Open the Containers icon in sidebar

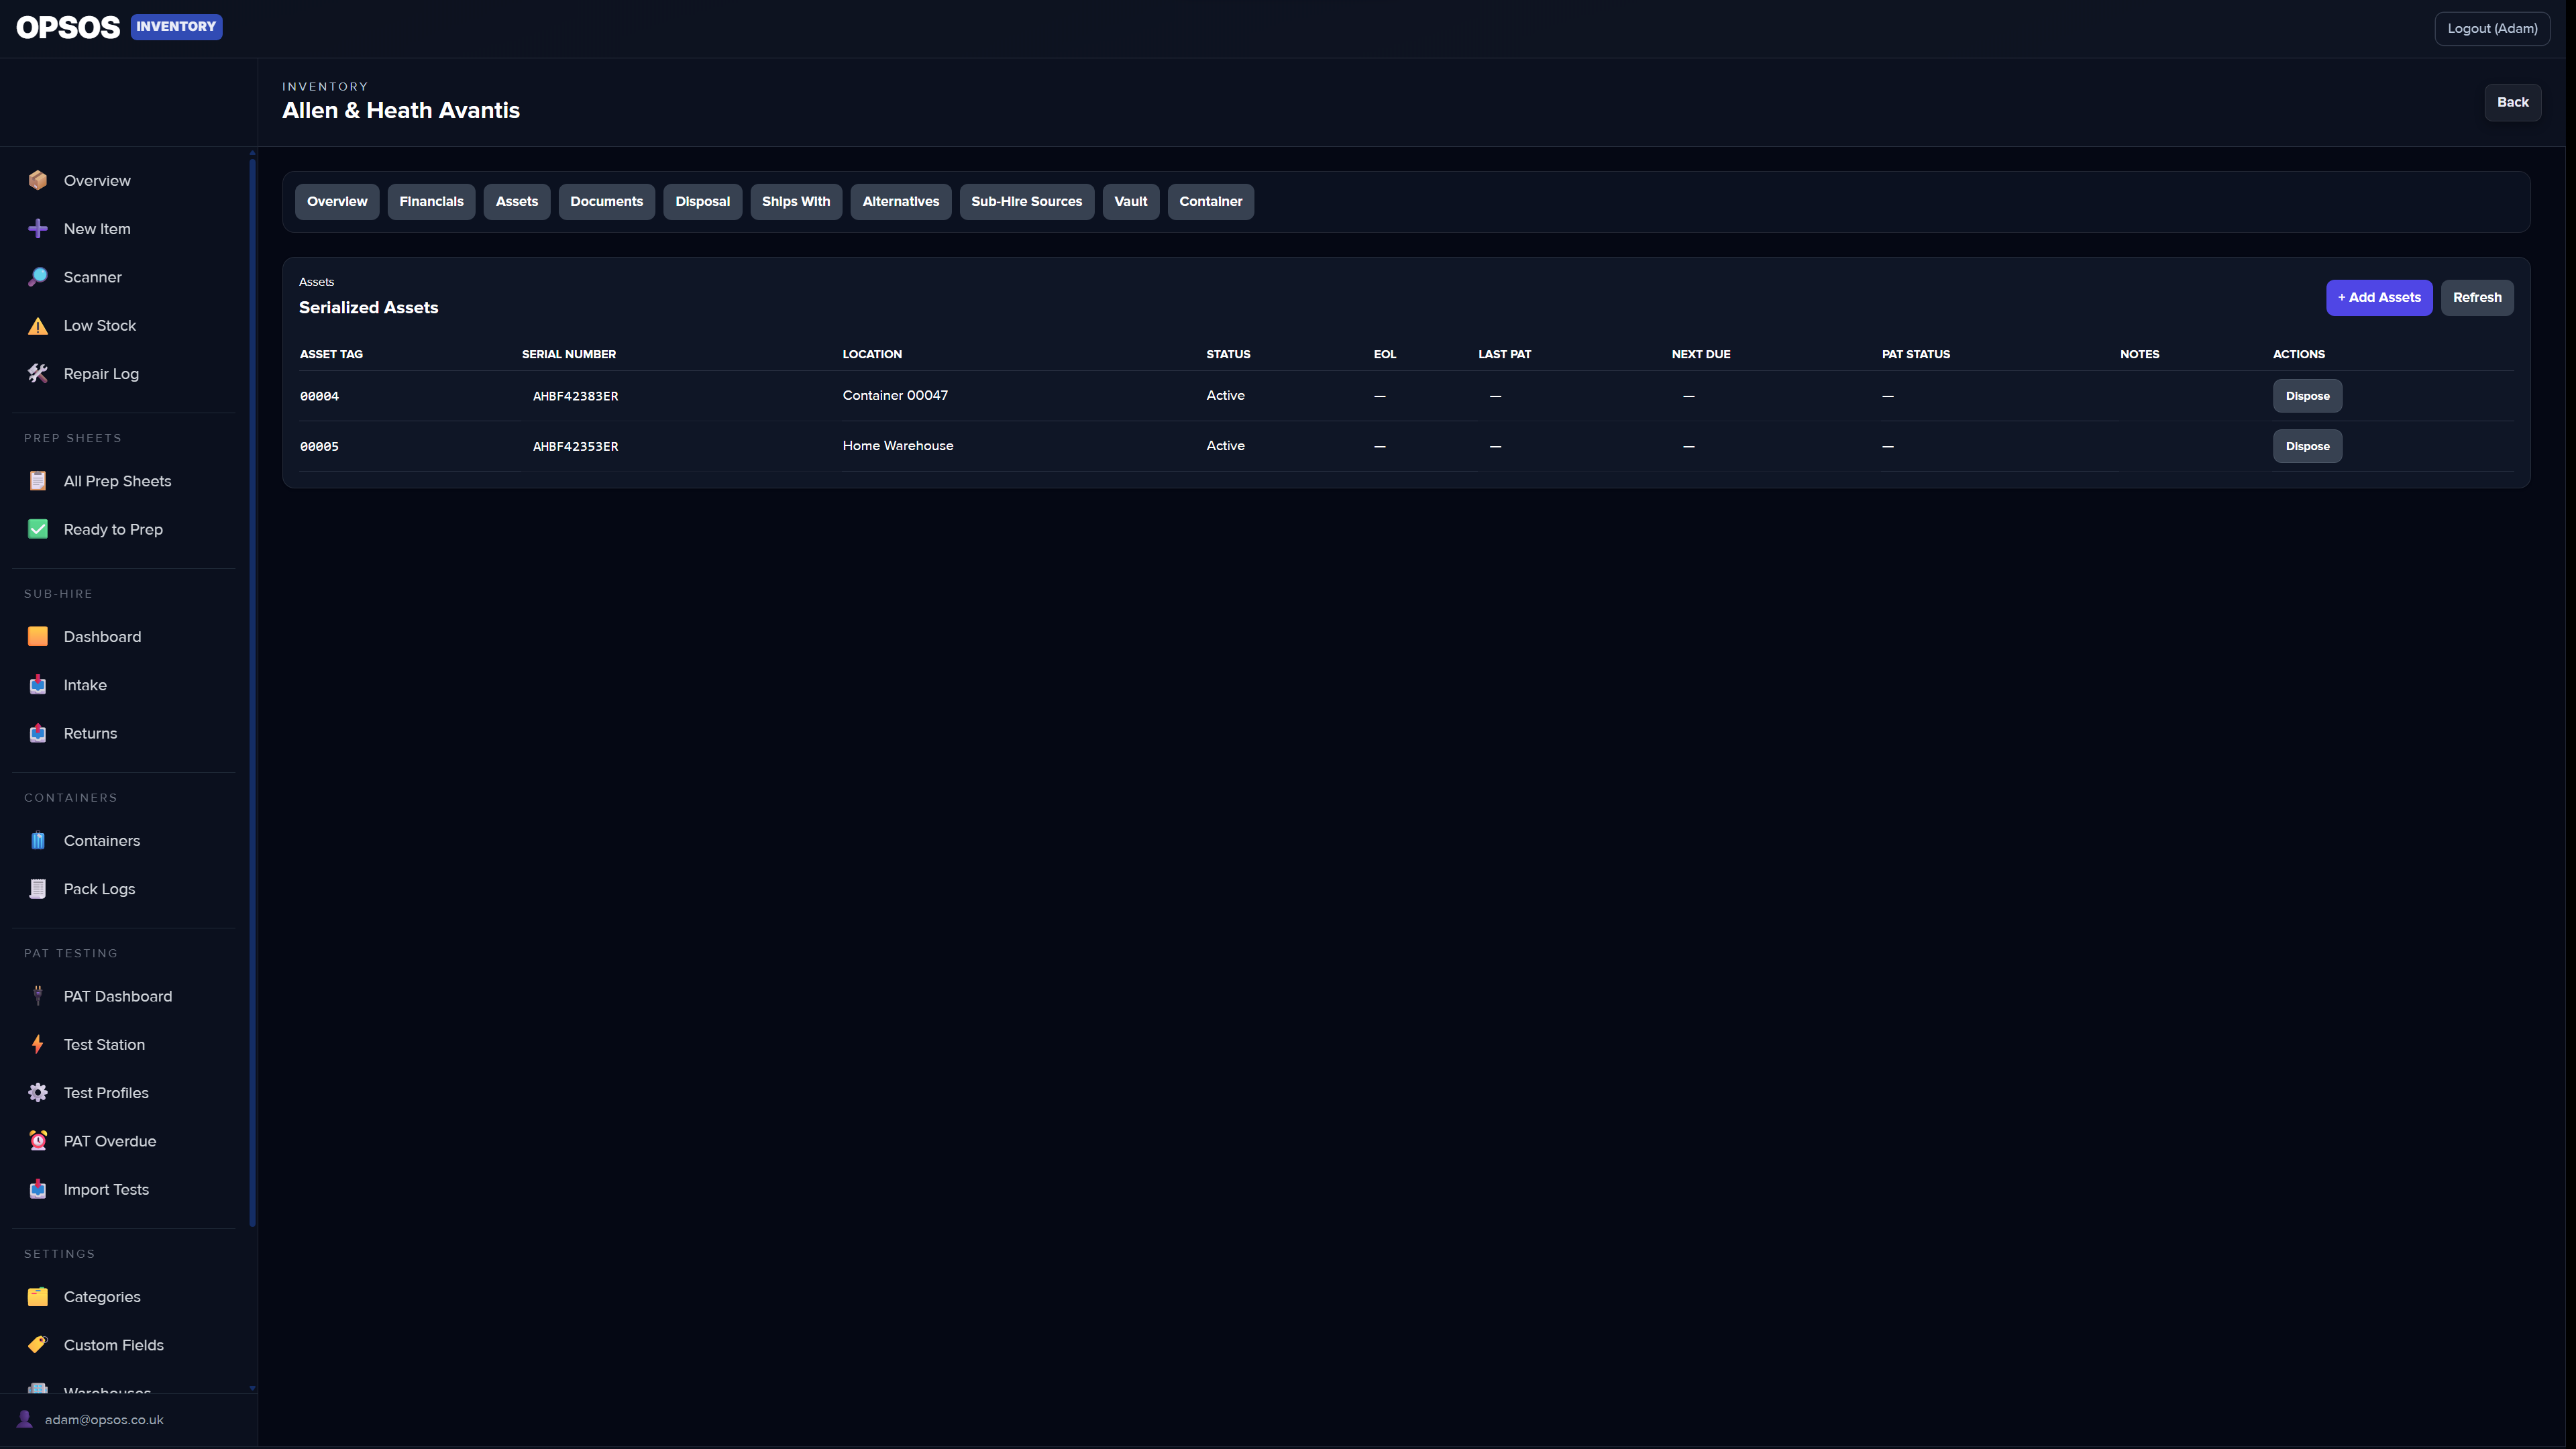(37, 840)
